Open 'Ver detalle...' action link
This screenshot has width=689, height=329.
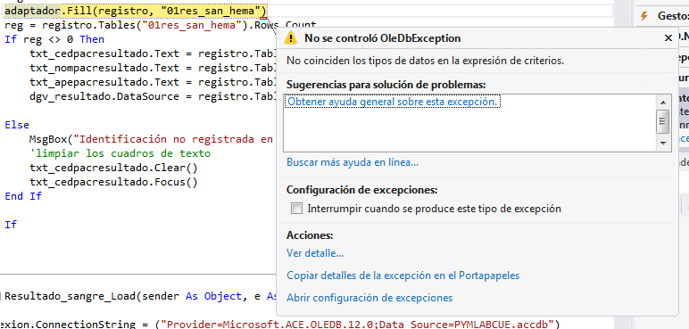coord(315,253)
